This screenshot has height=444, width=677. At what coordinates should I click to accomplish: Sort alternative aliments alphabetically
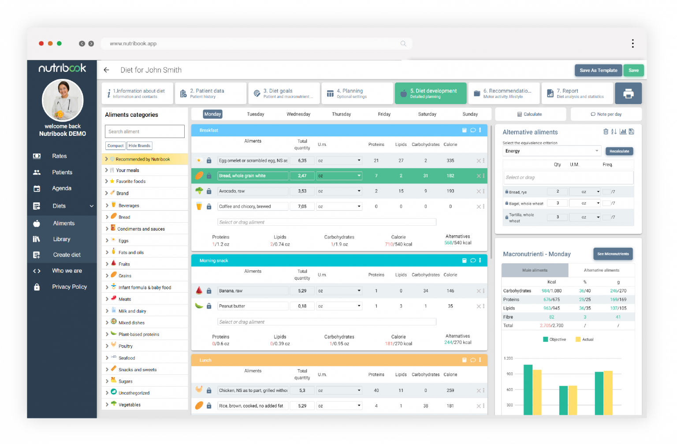(x=614, y=131)
